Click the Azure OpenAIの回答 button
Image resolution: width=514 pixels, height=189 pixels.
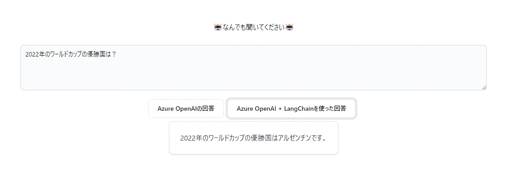point(186,109)
